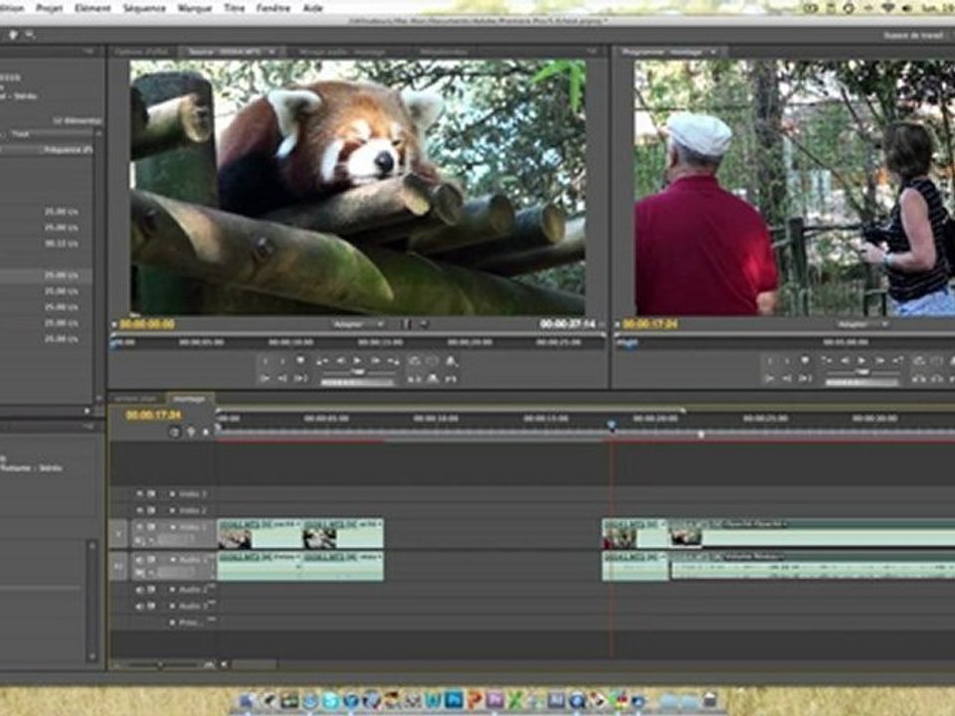Open the Projet menu

(x=50, y=8)
